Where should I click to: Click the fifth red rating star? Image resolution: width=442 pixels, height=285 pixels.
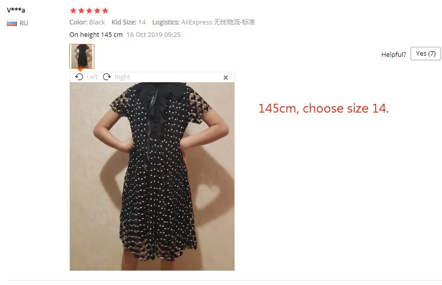tap(105, 10)
